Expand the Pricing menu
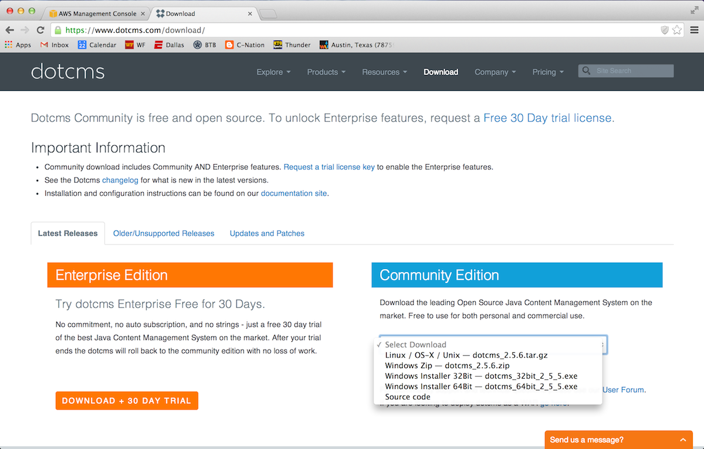This screenshot has width=704, height=449. pyautogui.click(x=548, y=72)
